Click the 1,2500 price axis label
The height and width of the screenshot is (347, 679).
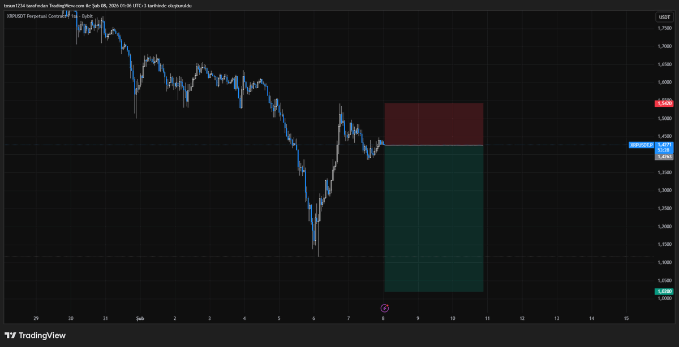(x=664, y=208)
